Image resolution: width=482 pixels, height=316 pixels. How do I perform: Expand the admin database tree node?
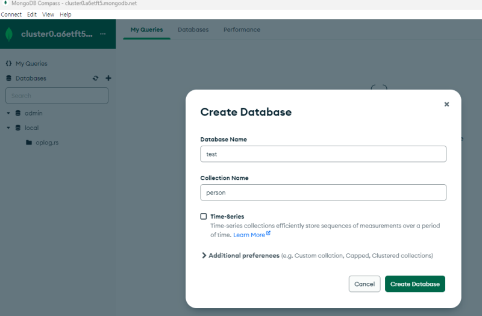[8, 113]
